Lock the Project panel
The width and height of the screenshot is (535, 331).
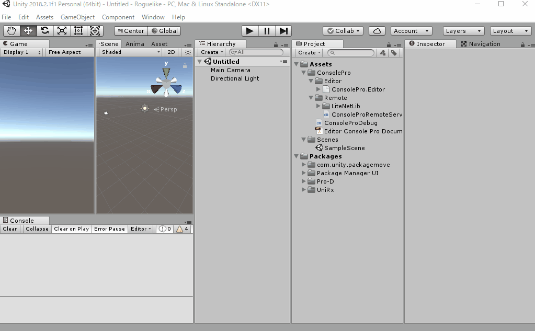pyautogui.click(x=389, y=44)
